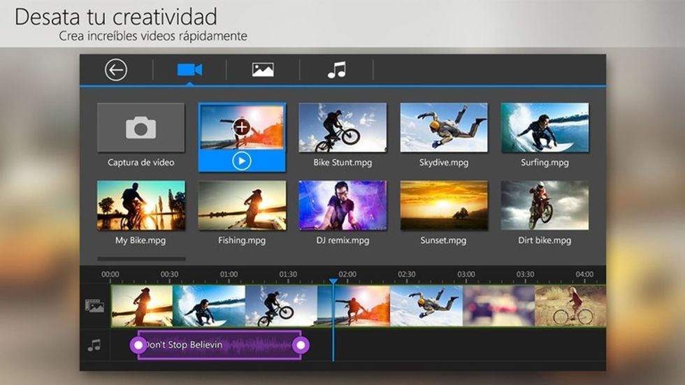Click the back arrow icon

point(116,70)
